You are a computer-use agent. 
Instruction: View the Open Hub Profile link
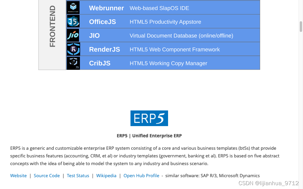click(141, 175)
